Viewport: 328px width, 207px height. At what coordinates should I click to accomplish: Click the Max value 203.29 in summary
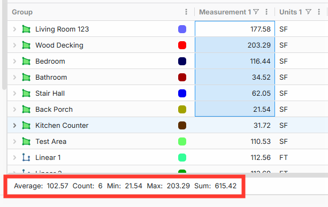pos(178,186)
